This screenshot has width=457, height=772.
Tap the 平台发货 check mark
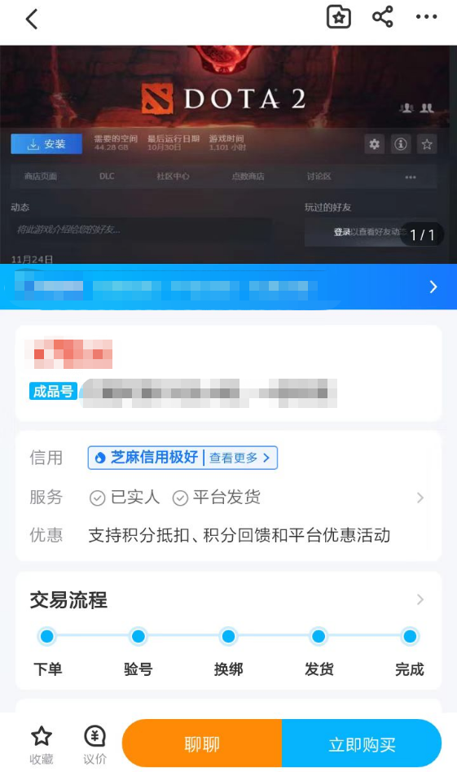[x=180, y=498]
